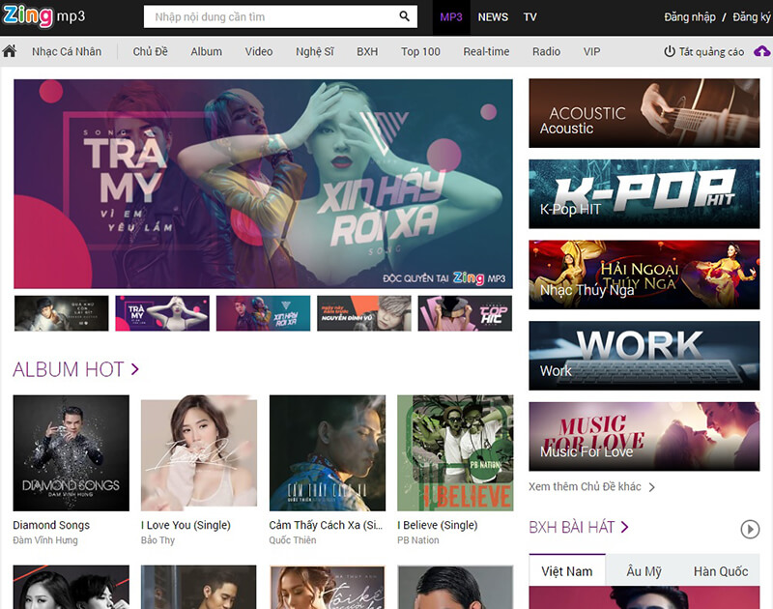The image size is (773, 609).
Task: Select the first dark carousel thumbnail
Action: pos(62,313)
